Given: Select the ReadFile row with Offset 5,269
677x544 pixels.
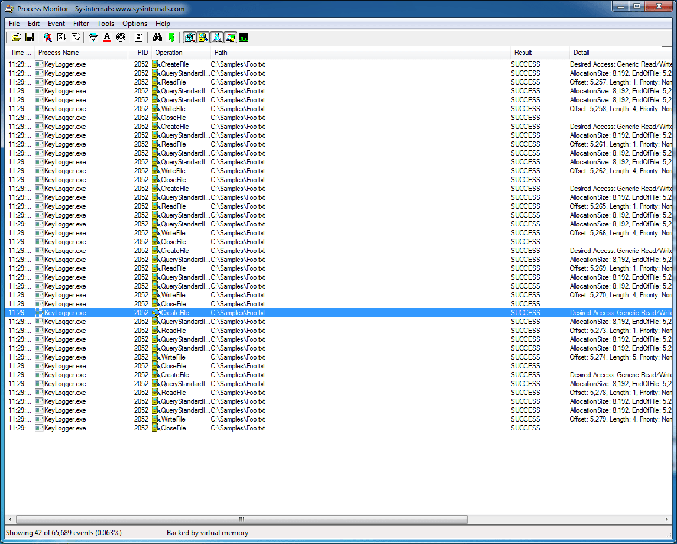Looking at the screenshot, I should pos(338,268).
